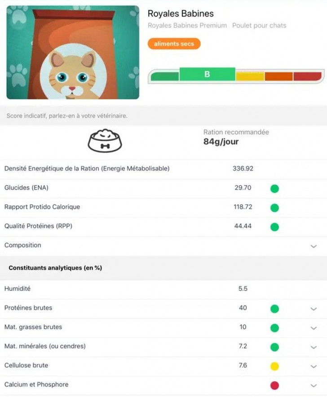Screen dimensions: 327x397
Task: Click the aliments secs tag
Action: (x=174, y=44)
